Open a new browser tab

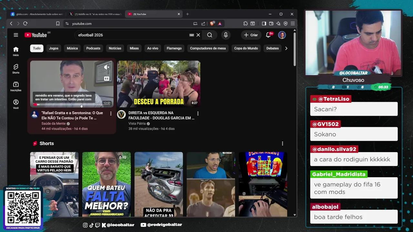[x=187, y=14]
